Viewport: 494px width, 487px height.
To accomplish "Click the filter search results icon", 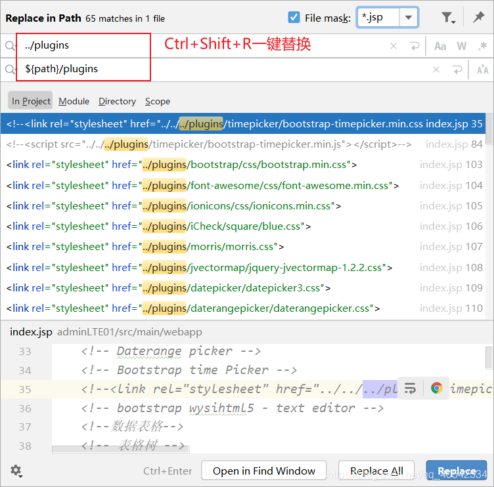I will (x=449, y=18).
